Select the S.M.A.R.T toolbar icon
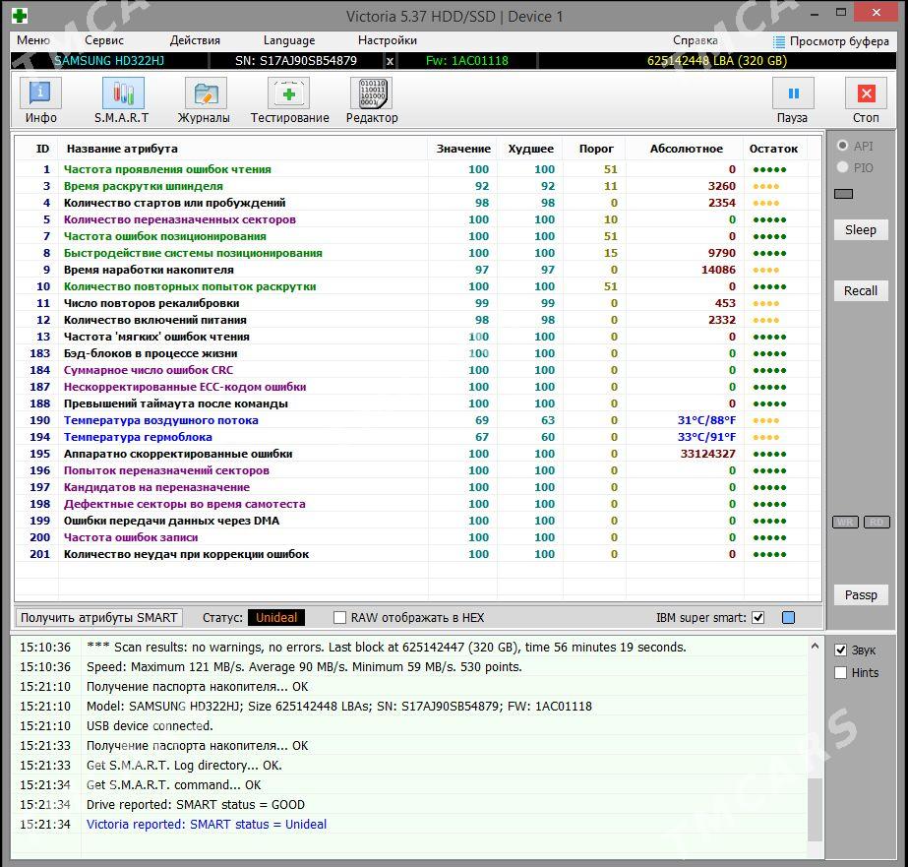Image resolution: width=908 pixels, height=867 pixels. 123,93
